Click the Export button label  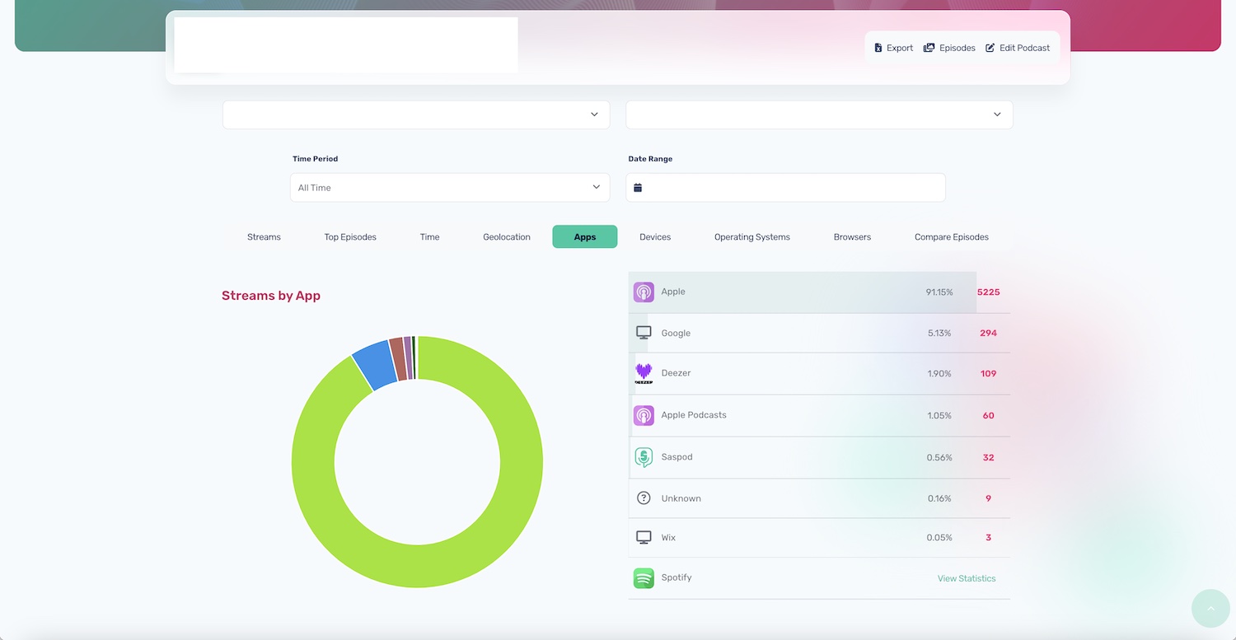tap(900, 48)
